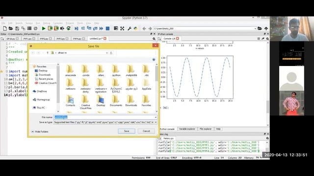
Task: Click the File name input field
Action: (105, 117)
